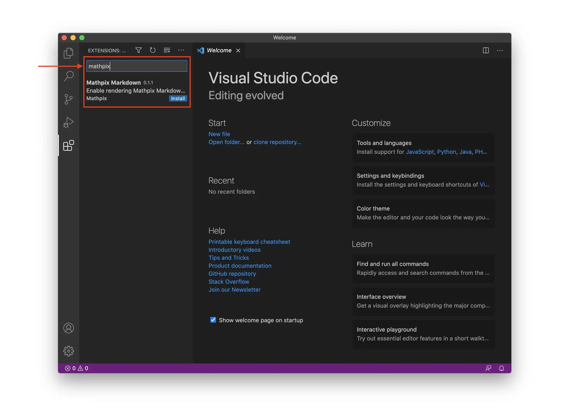Screen dimensions: 572x410
Task: Select the Welcome editor tab
Action: point(219,50)
